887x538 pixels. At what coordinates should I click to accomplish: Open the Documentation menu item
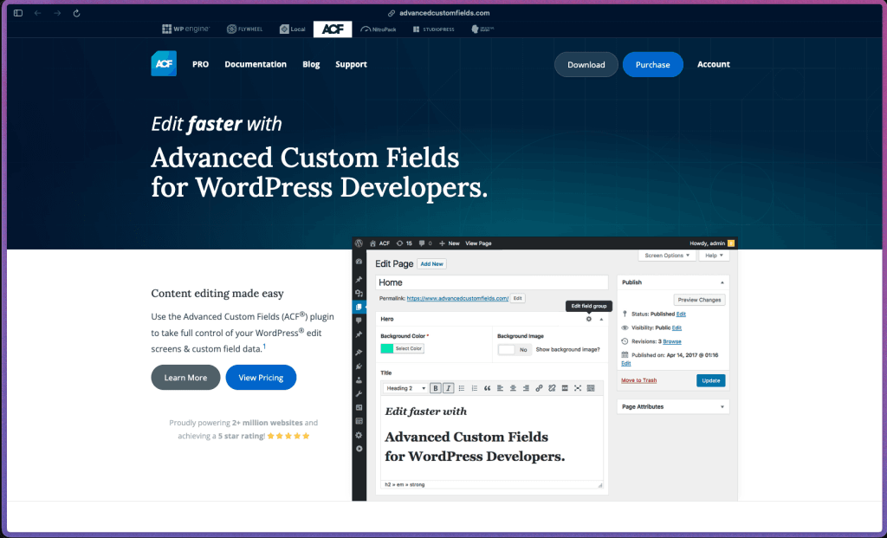click(256, 64)
